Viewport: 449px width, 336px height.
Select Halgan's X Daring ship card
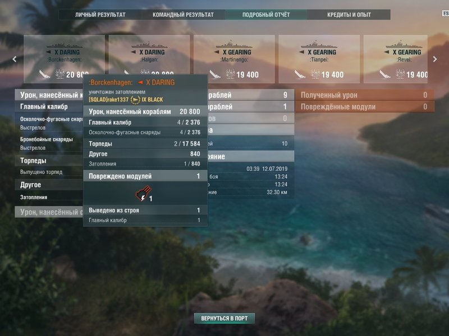[149, 54]
